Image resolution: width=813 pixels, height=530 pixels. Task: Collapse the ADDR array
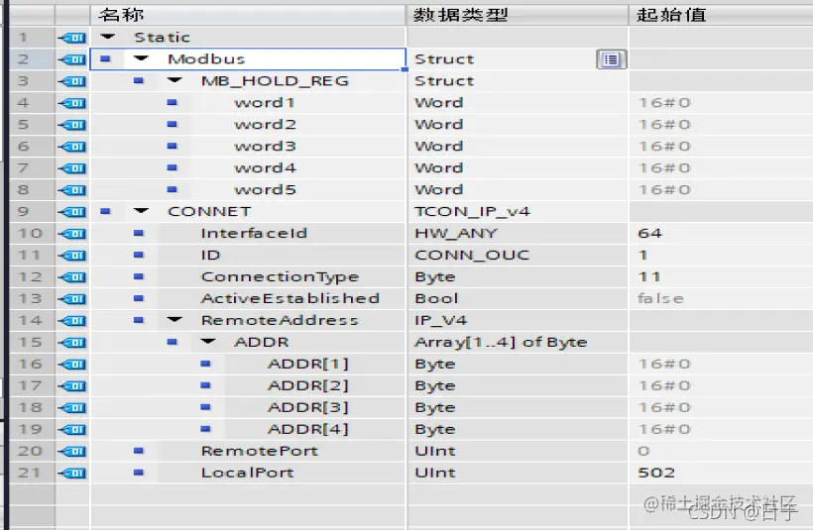pyautogui.click(x=208, y=342)
